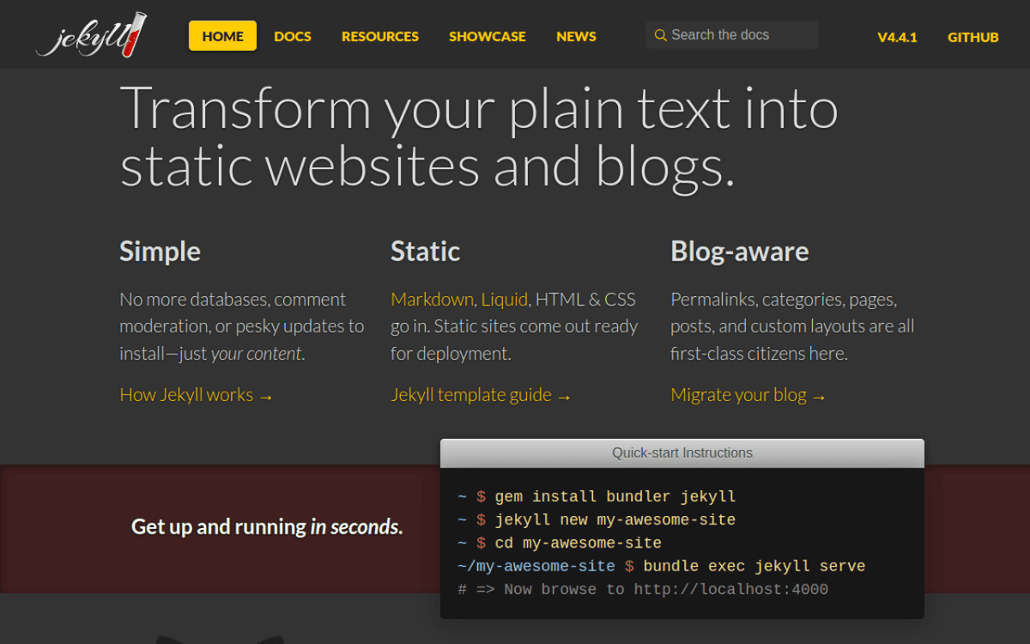
Task: Click the Quick-start Instructions title bar
Action: coord(682,453)
